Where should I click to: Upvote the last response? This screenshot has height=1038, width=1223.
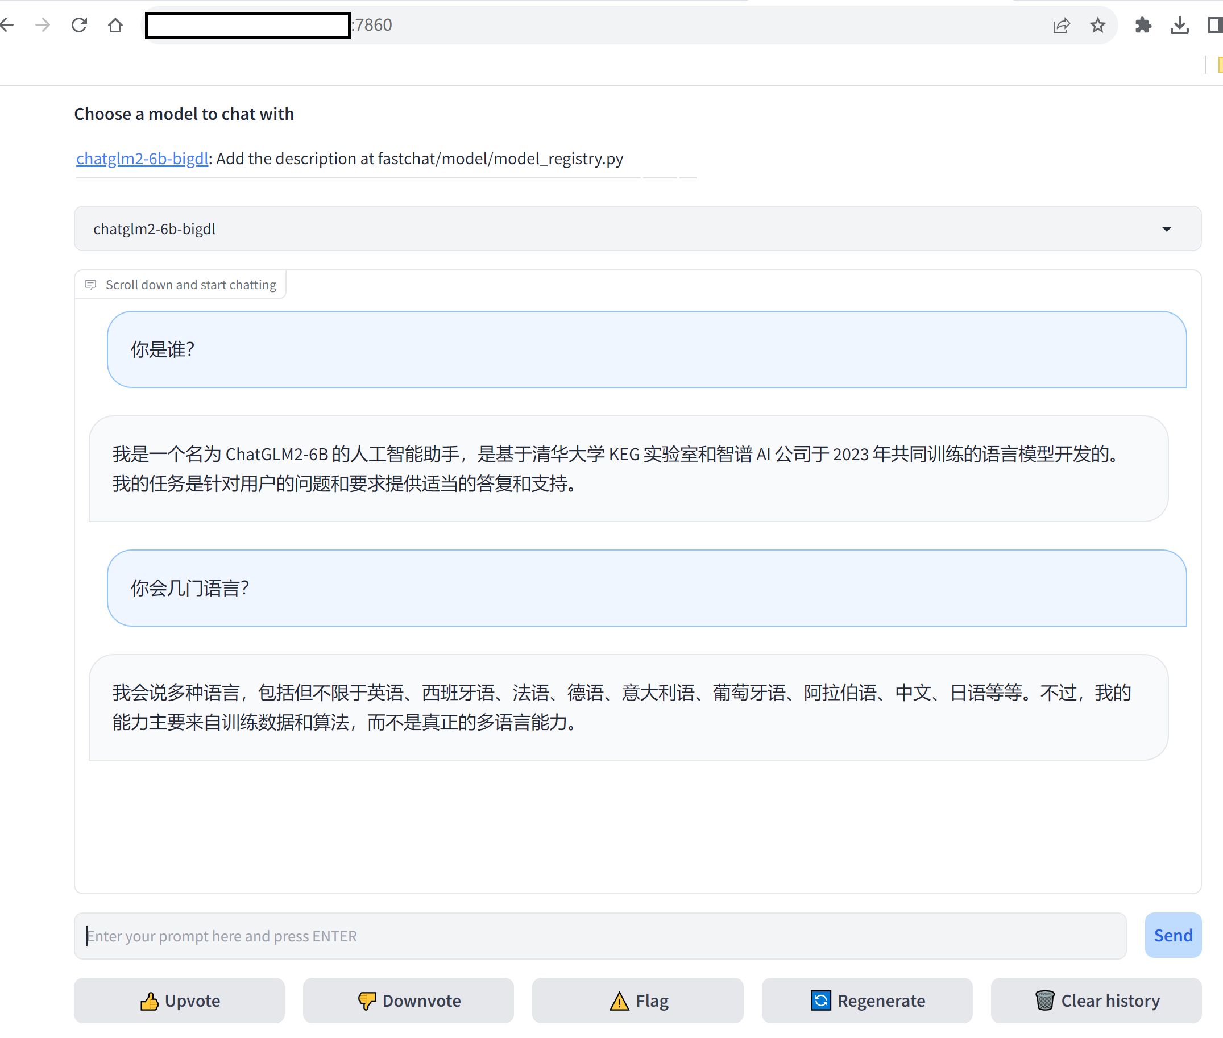coord(179,1001)
